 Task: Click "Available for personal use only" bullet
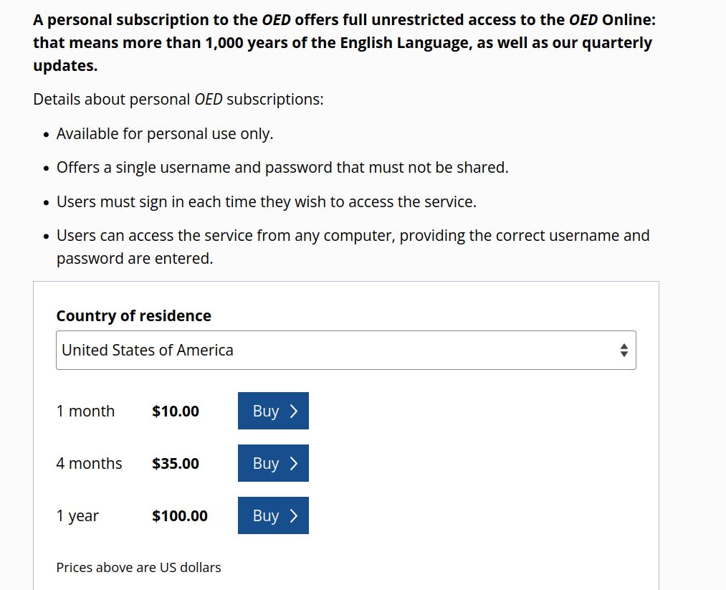pyautogui.click(x=165, y=134)
